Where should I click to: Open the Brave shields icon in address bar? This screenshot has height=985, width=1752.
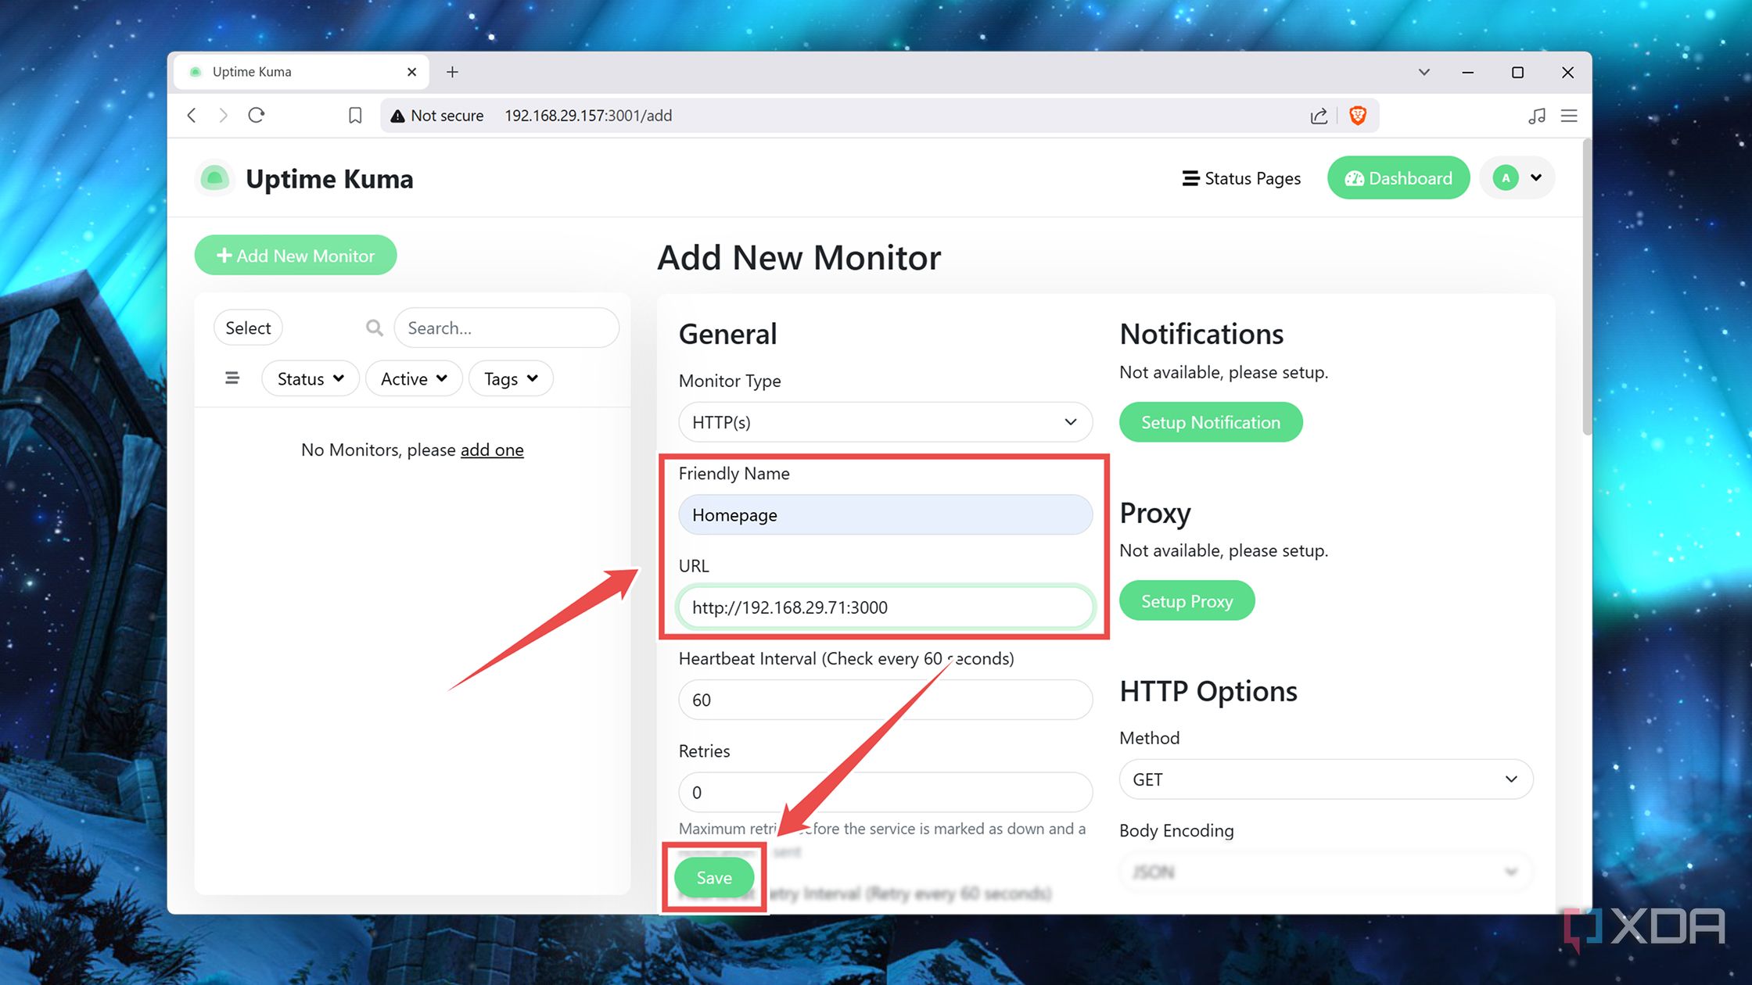[x=1357, y=115]
